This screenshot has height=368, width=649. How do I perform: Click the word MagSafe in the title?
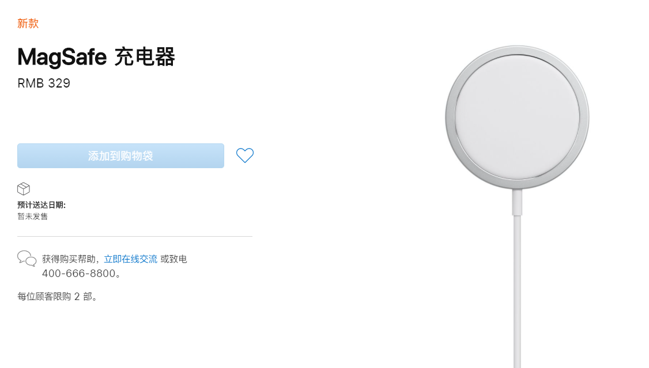coord(62,57)
